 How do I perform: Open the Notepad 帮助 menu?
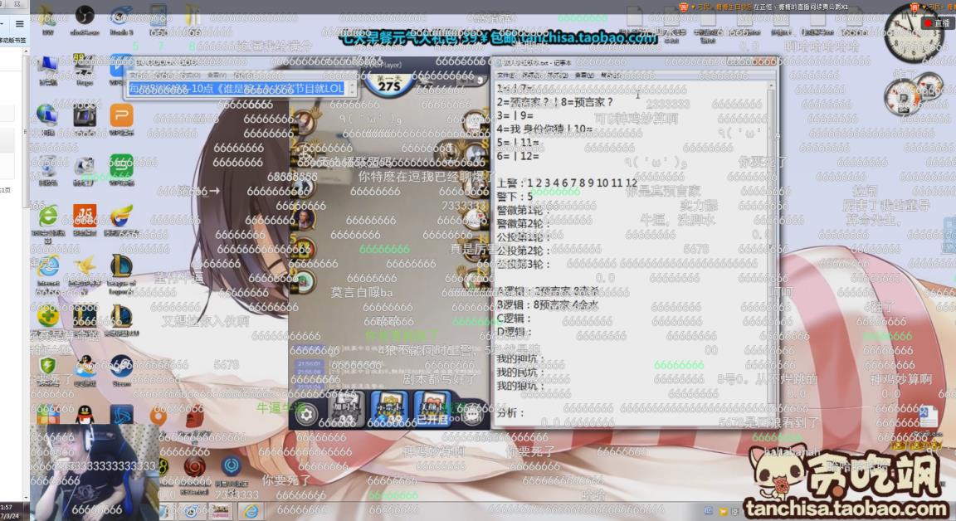[611, 75]
